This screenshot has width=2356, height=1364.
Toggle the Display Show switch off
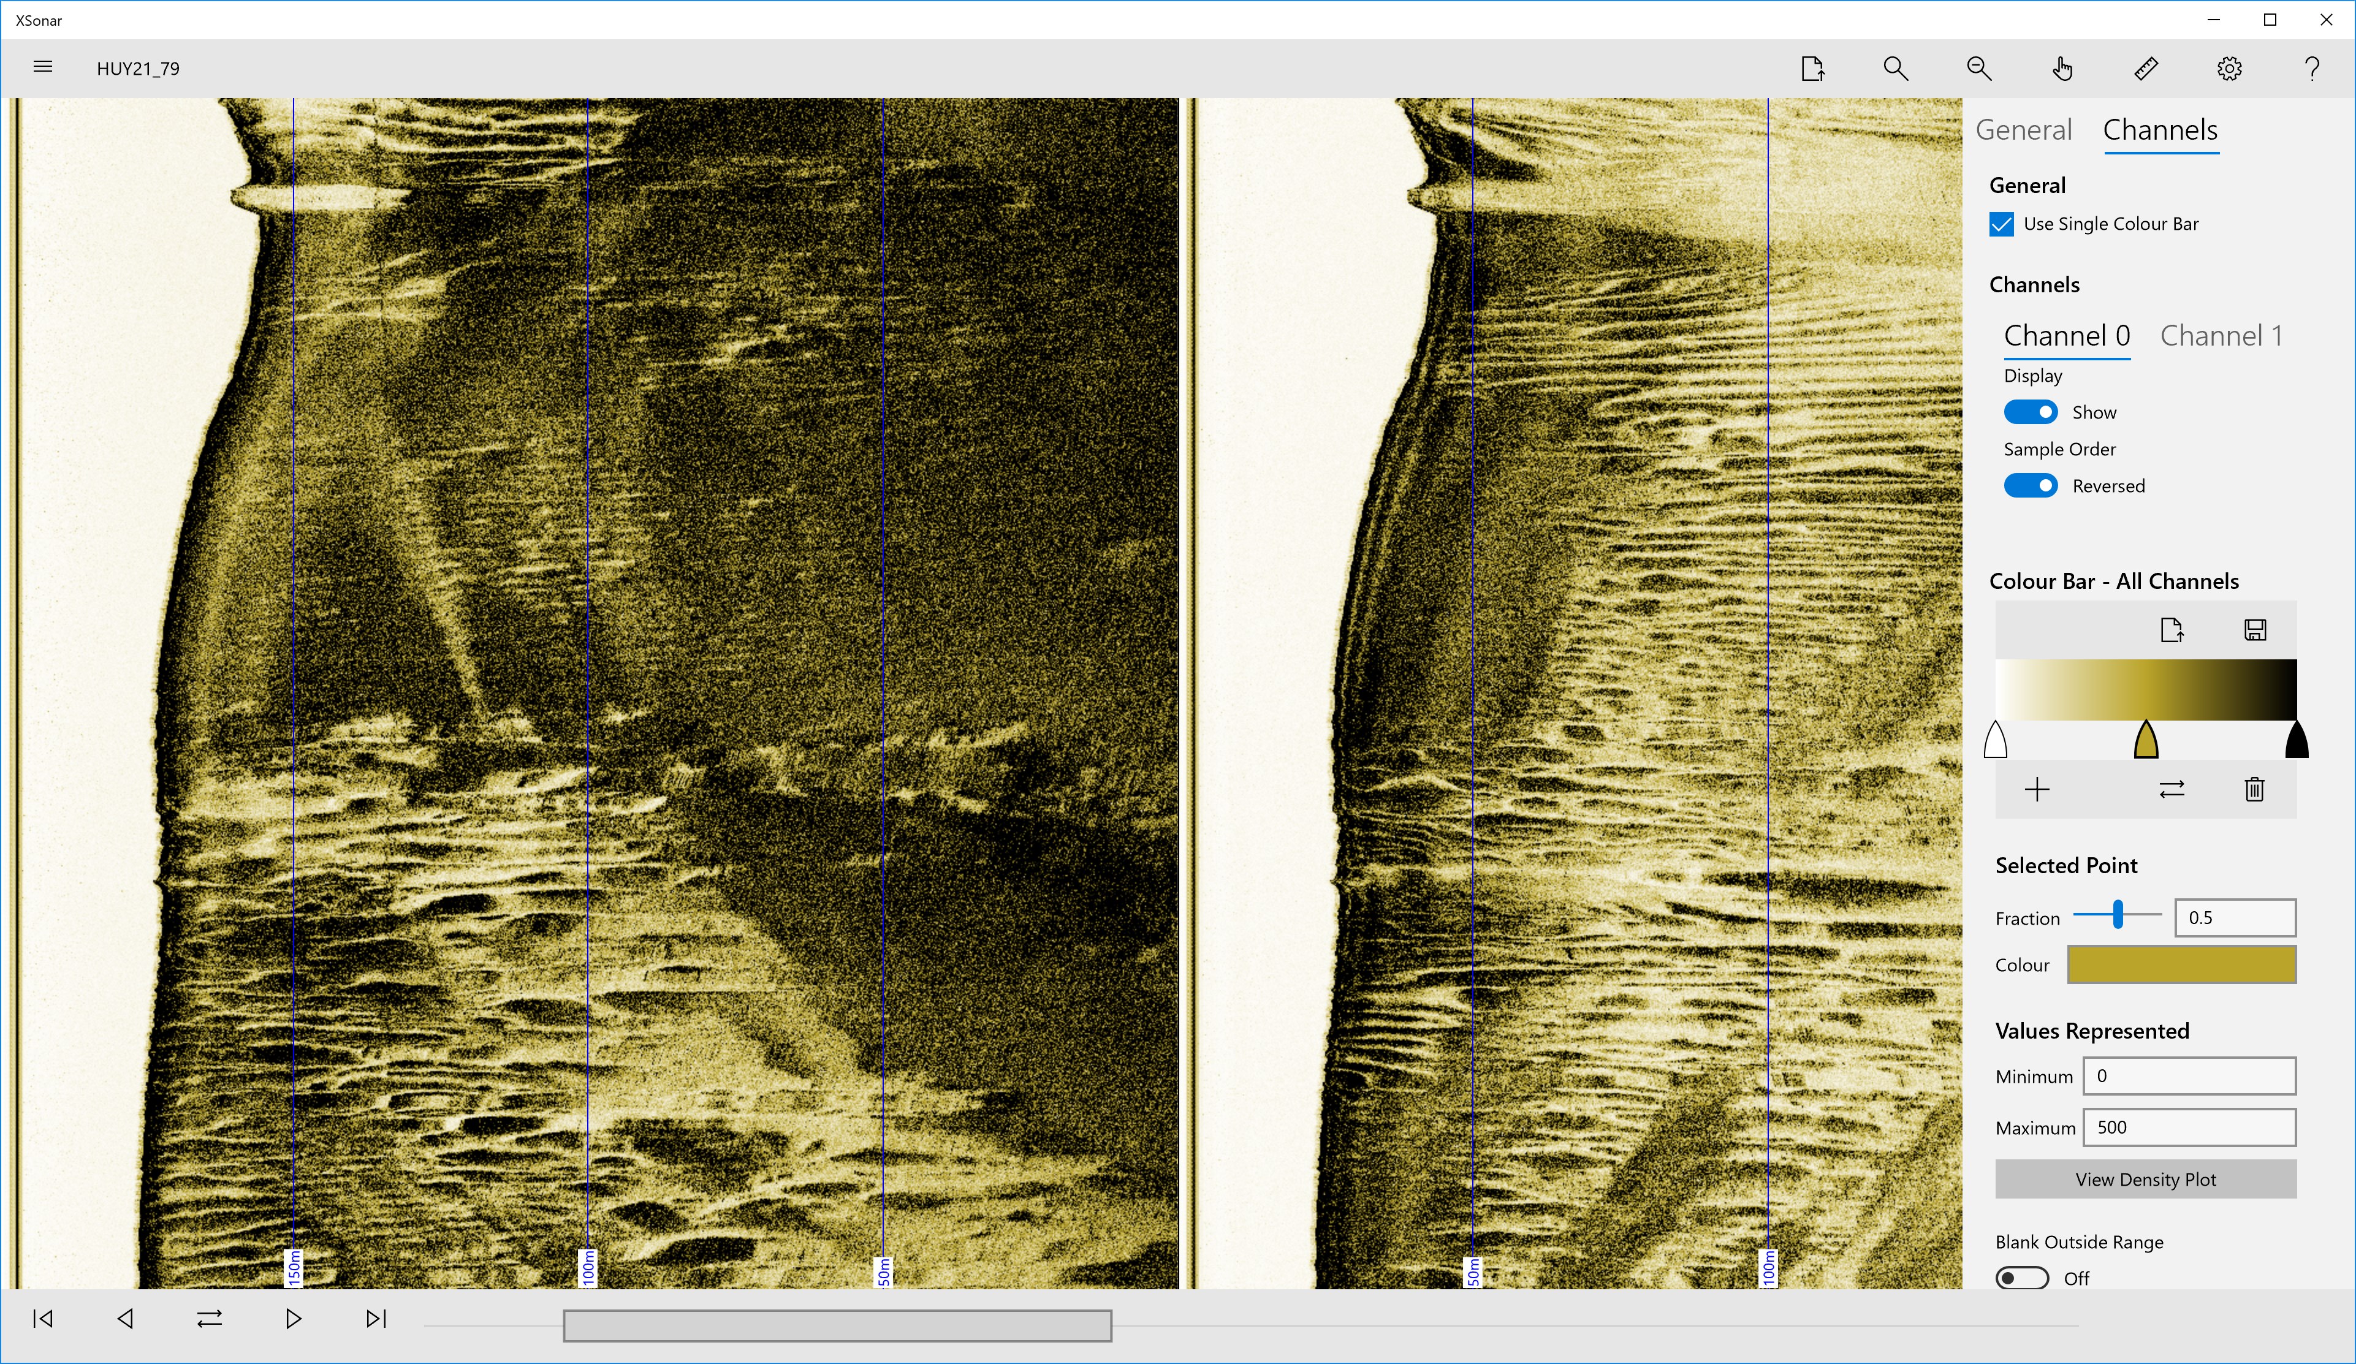2030,412
